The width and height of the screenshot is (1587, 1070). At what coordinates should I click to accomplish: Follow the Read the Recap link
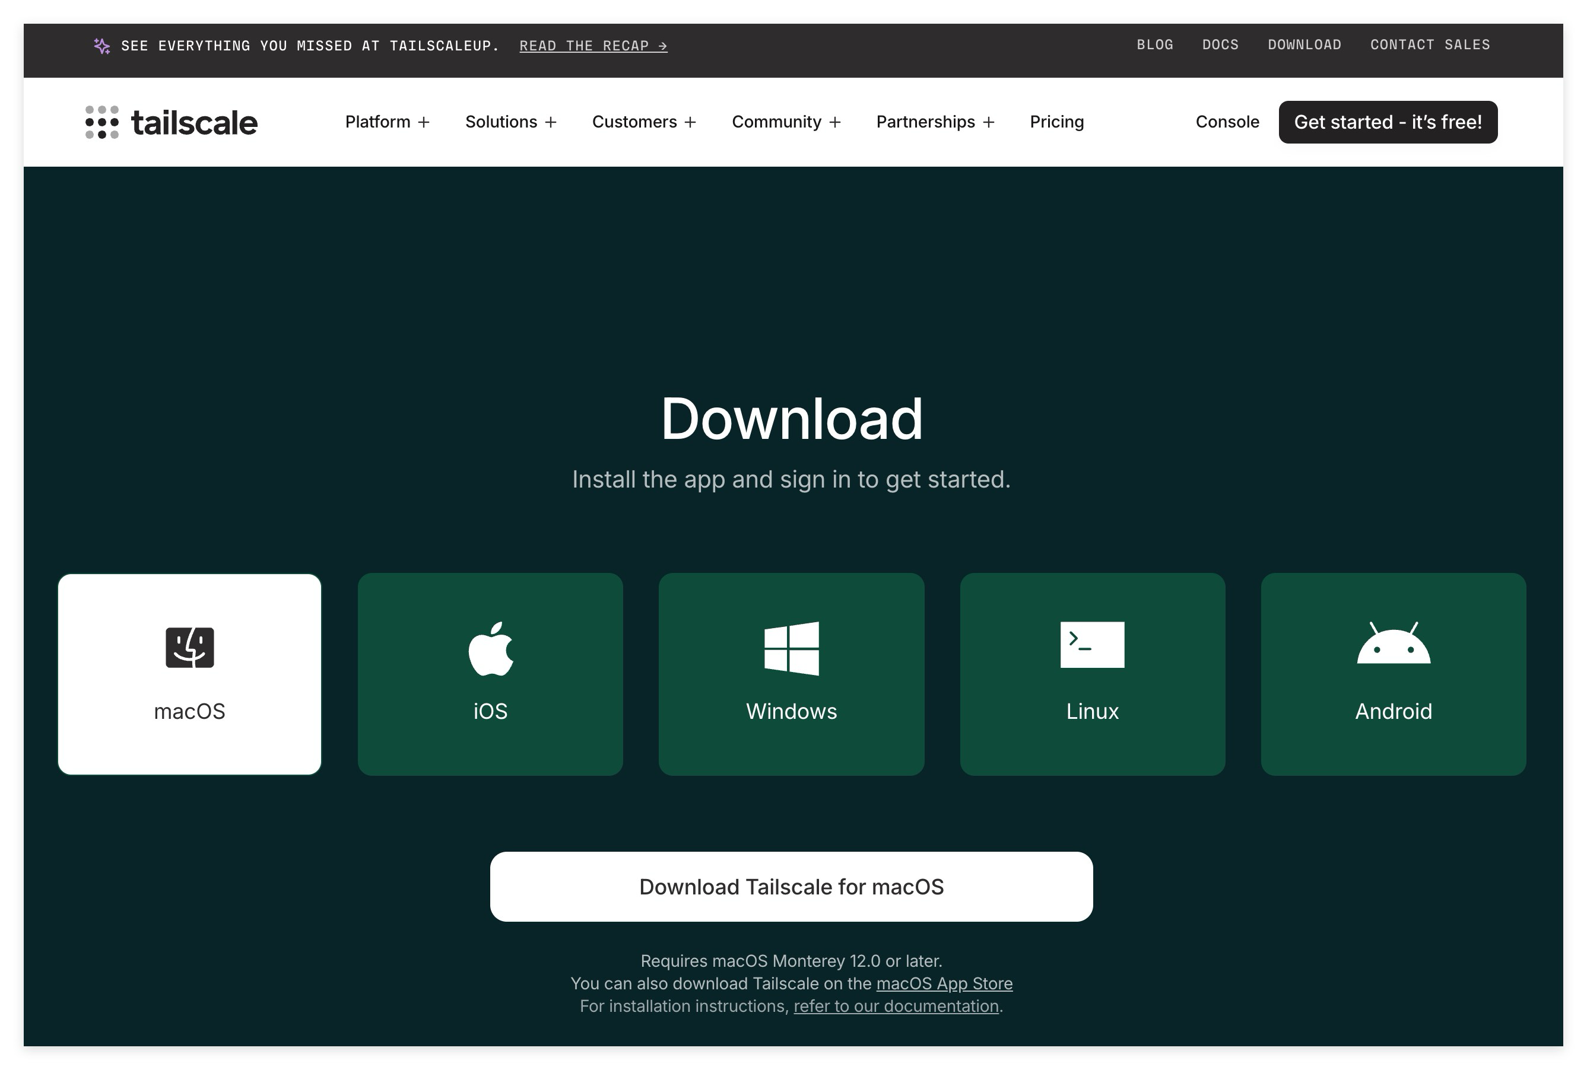pos(593,46)
